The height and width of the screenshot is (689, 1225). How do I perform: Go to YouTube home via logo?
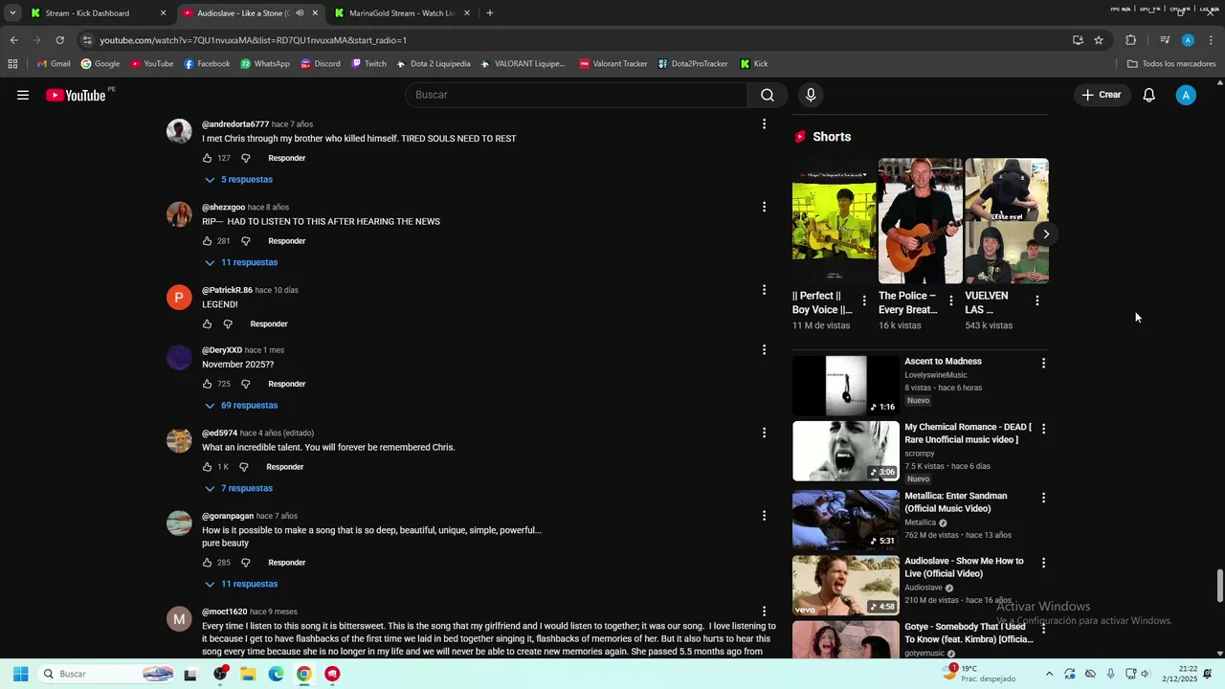tap(76, 95)
